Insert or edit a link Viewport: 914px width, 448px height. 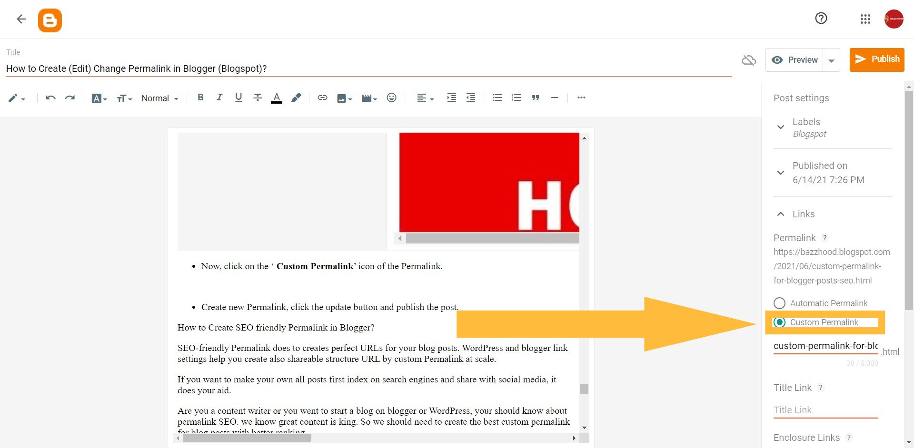[322, 97]
